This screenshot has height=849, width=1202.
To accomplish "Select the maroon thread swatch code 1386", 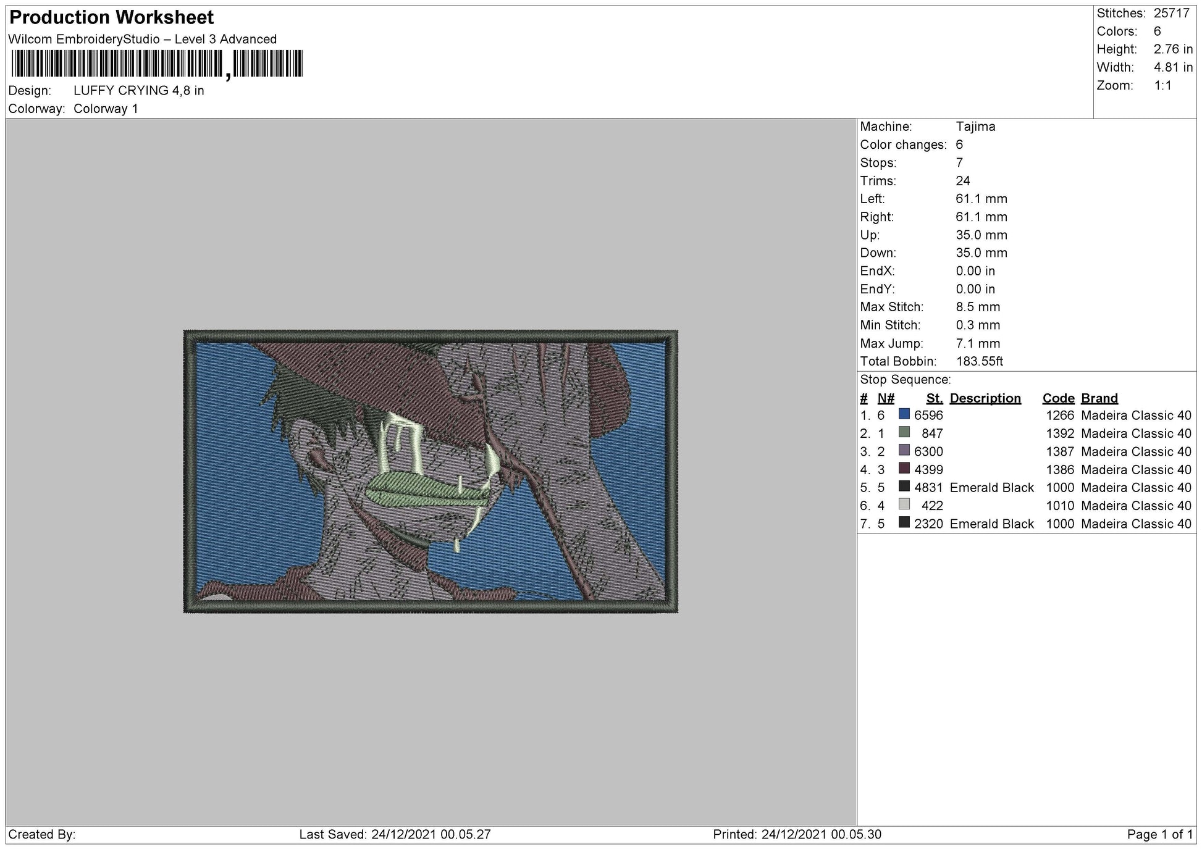I will coord(904,468).
